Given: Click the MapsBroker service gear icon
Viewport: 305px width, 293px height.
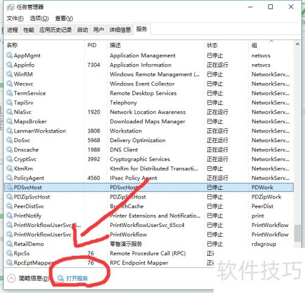Looking at the screenshot, I should point(9,121).
